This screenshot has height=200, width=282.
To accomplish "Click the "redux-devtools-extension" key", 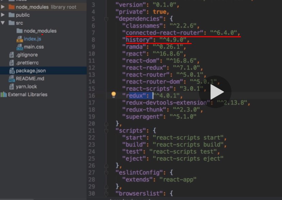I will [x=166, y=103].
